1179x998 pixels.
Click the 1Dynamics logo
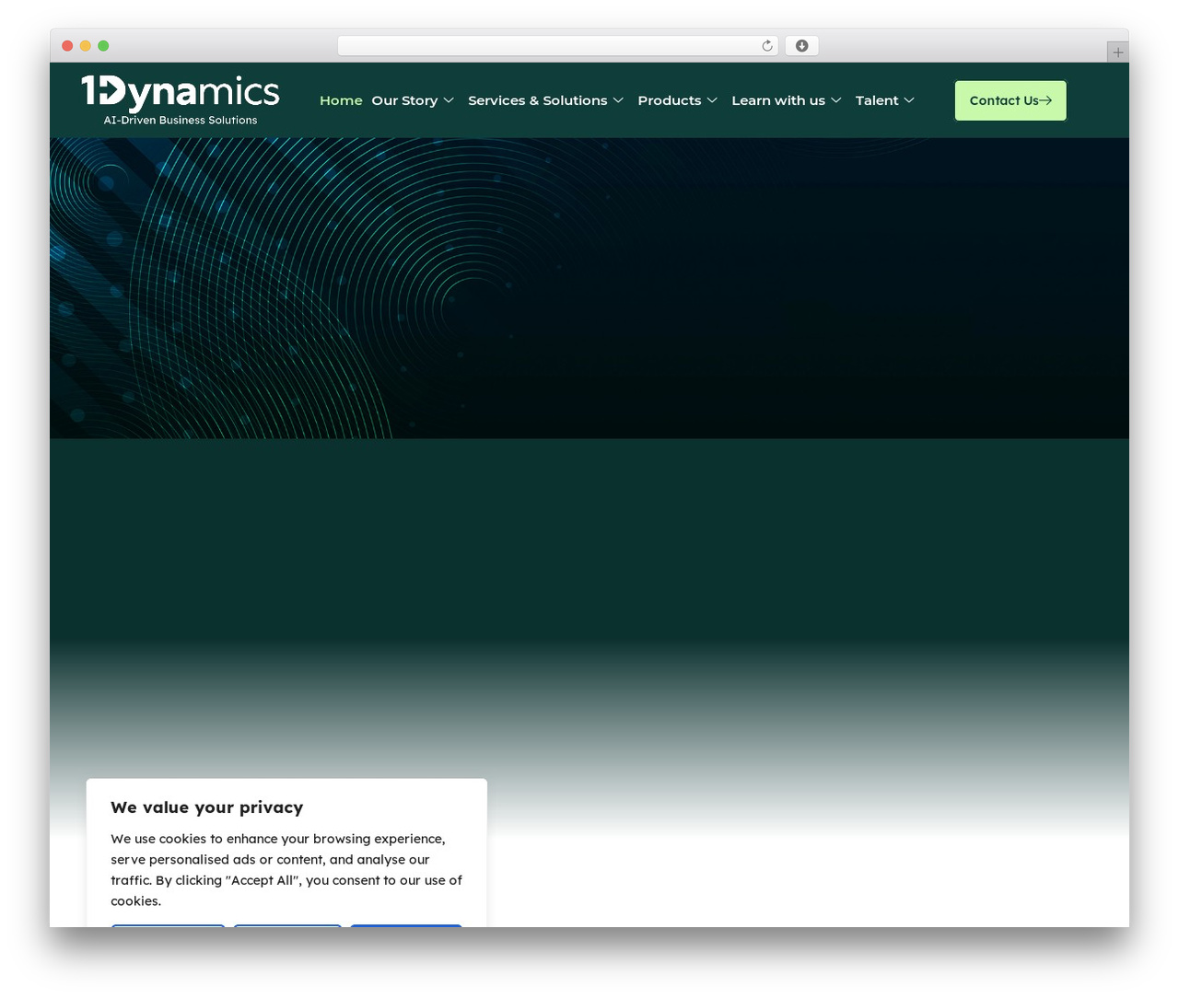pos(181,99)
